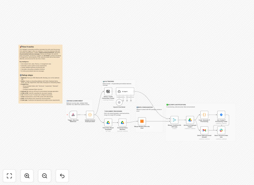The height and width of the screenshot is (185, 254).
Task: Open the Validate & Enrich Employee Data code node
Action: (x=90, y=115)
